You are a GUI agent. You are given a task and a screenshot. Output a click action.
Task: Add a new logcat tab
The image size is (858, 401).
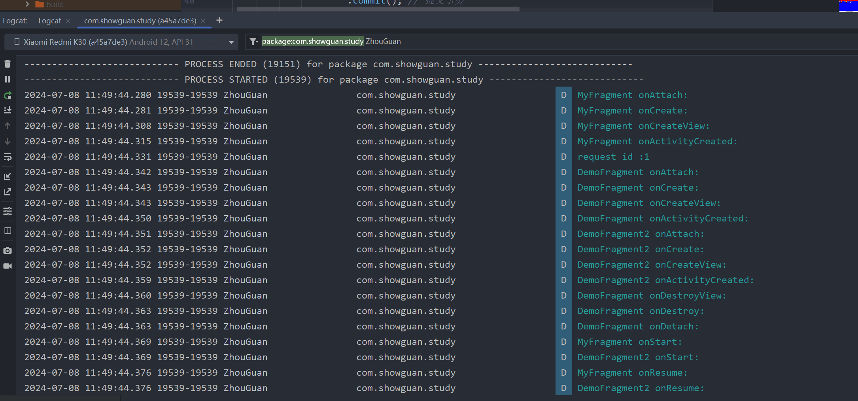pyautogui.click(x=219, y=20)
